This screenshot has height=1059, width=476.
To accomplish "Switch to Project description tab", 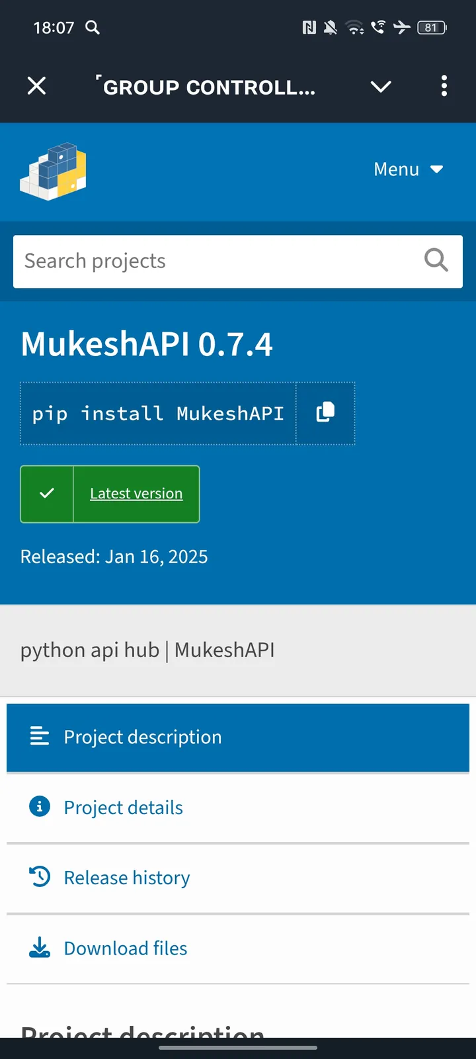I will 143,737.
